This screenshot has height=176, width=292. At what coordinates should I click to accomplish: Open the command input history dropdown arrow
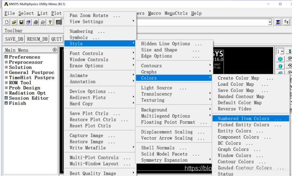pos(270,22)
